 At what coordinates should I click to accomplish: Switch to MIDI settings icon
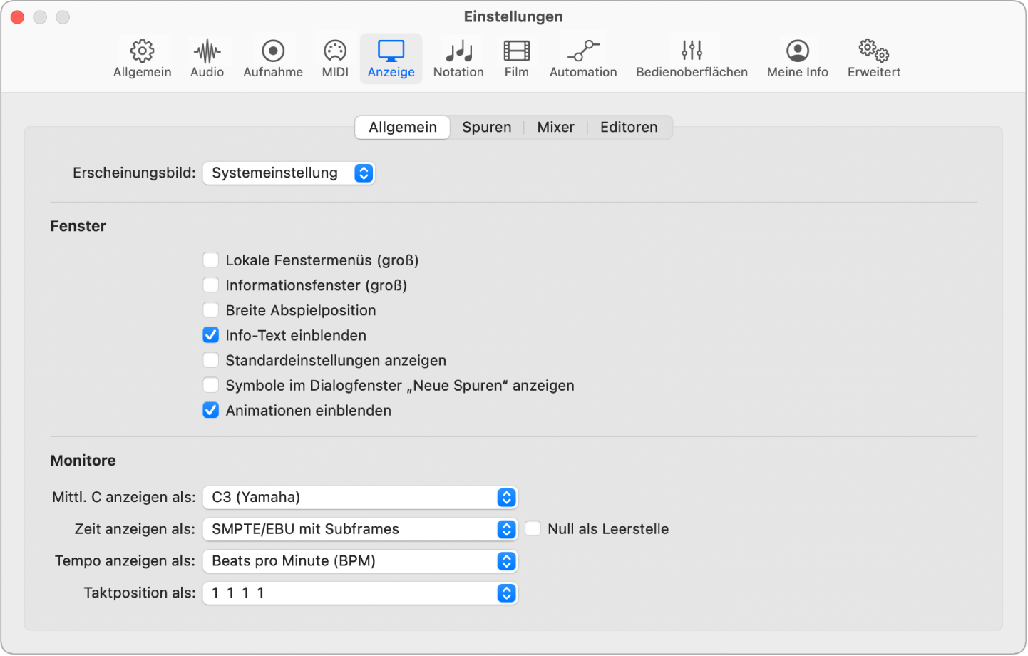click(x=335, y=58)
